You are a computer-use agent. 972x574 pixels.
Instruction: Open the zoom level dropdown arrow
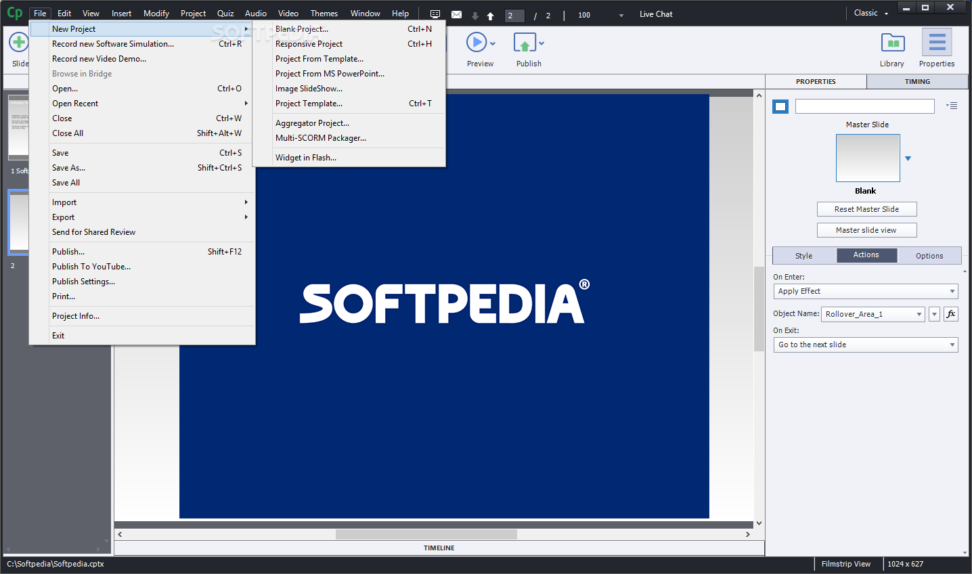[x=621, y=15]
